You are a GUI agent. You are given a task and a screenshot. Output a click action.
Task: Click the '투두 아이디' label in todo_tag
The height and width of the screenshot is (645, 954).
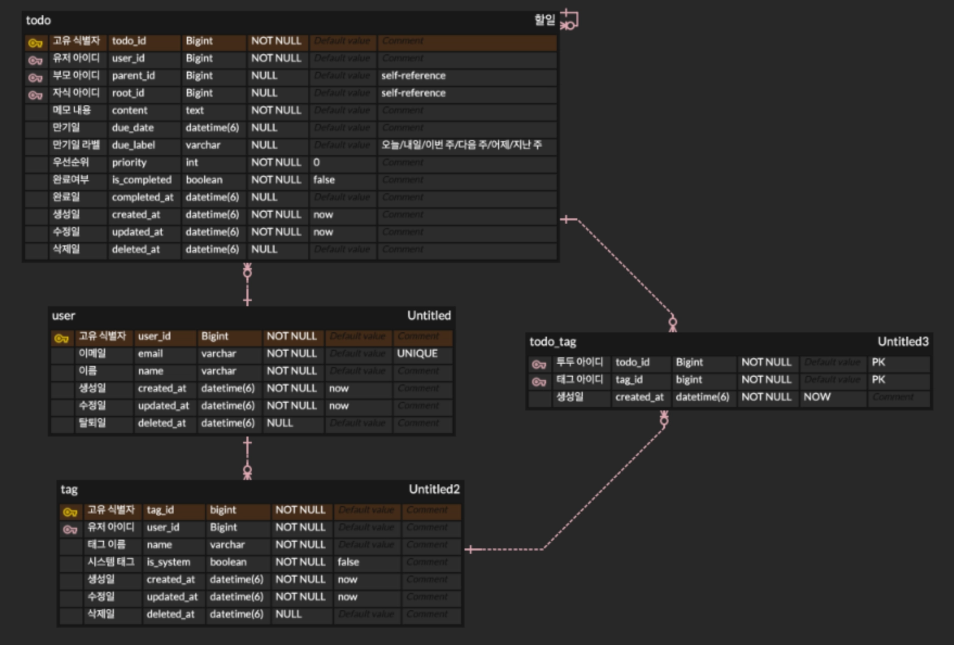580,362
